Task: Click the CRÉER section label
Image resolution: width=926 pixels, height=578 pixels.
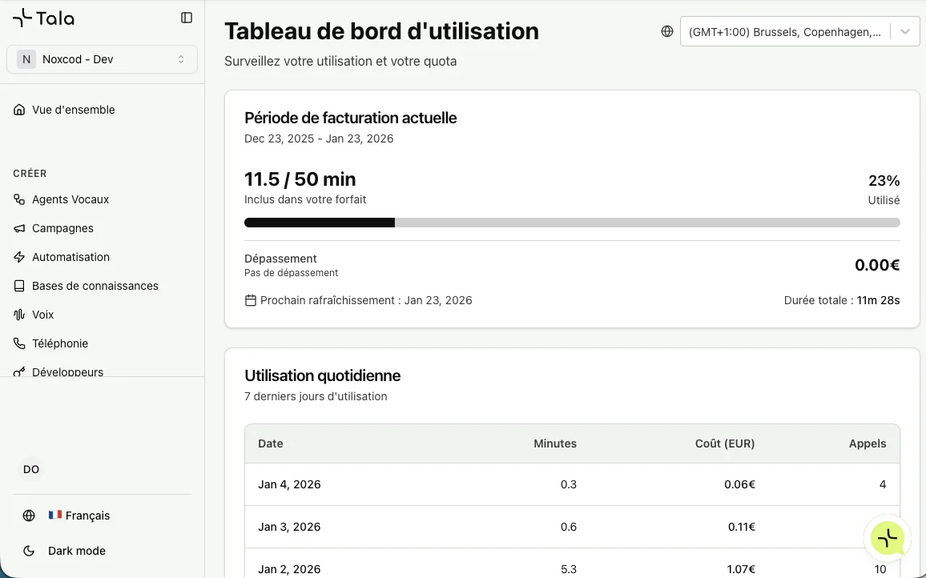Action: coord(30,174)
